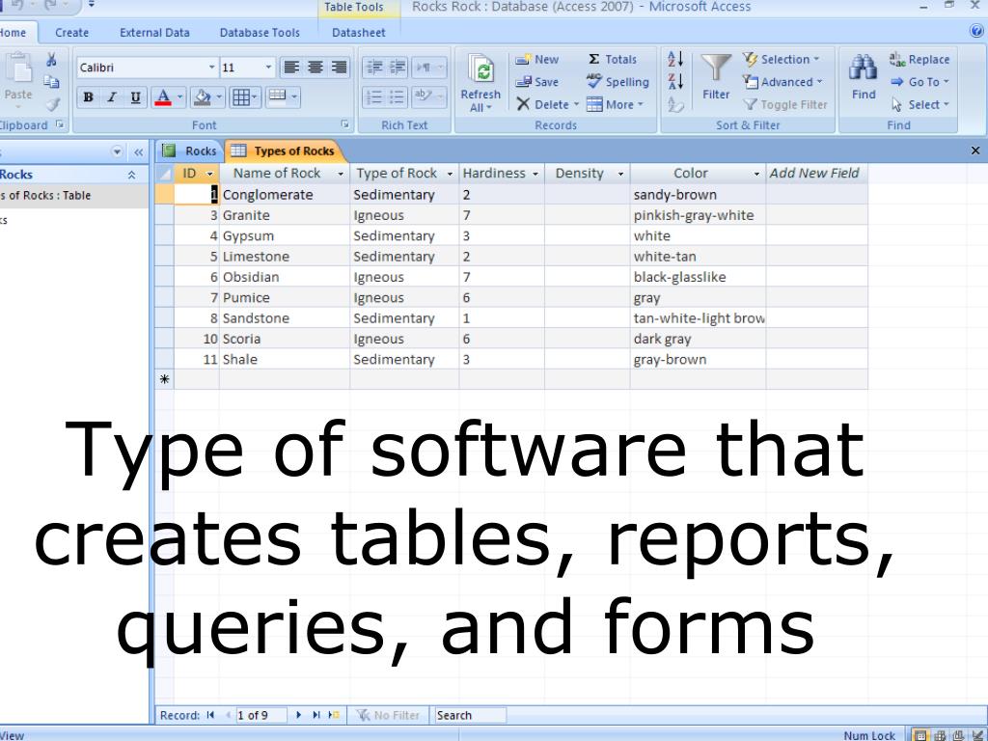This screenshot has width=988, height=741.
Task: Open the fill color dropdown arrow
Action: tap(219, 97)
